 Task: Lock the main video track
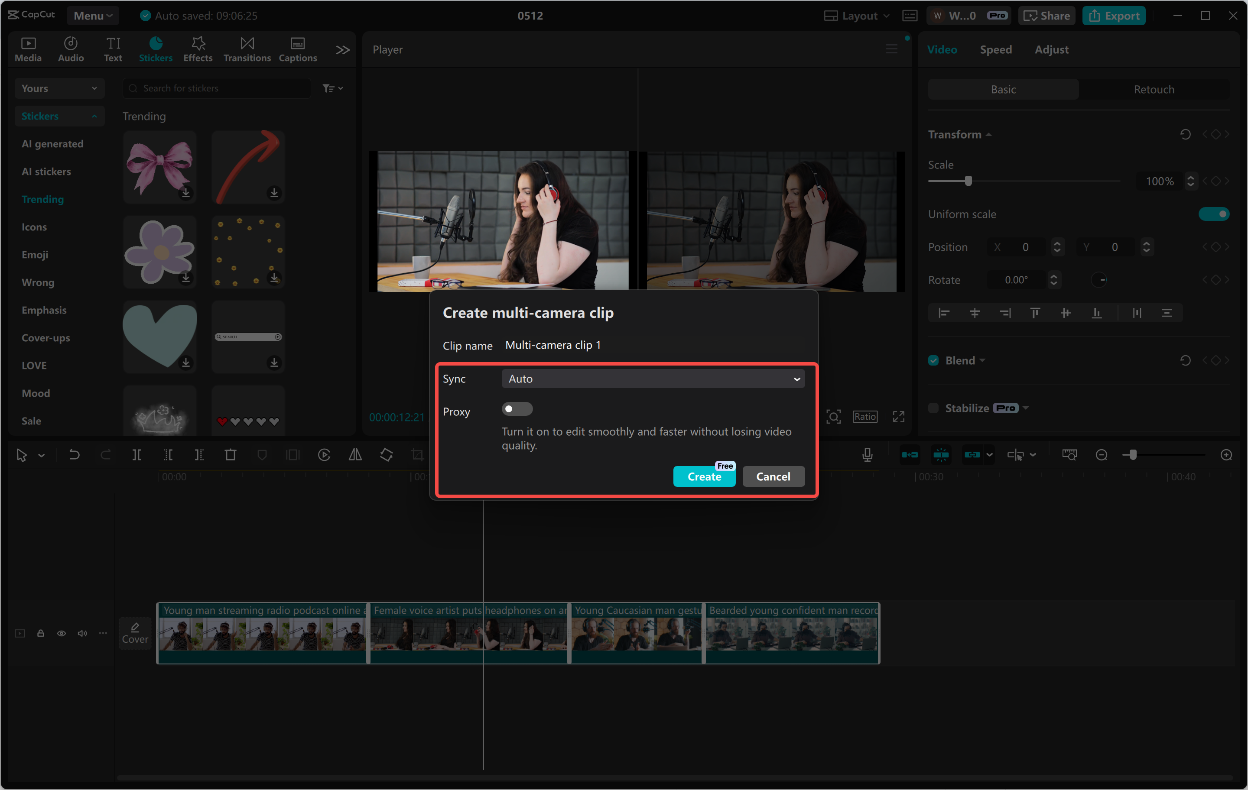40,633
